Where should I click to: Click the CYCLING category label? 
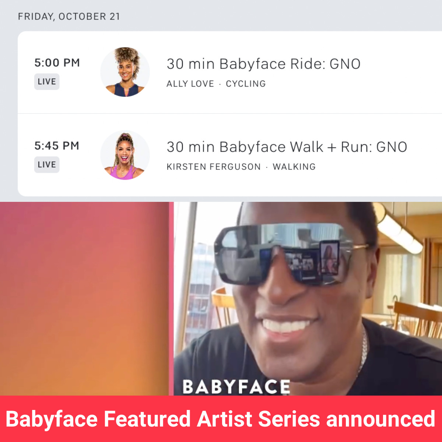tap(246, 84)
